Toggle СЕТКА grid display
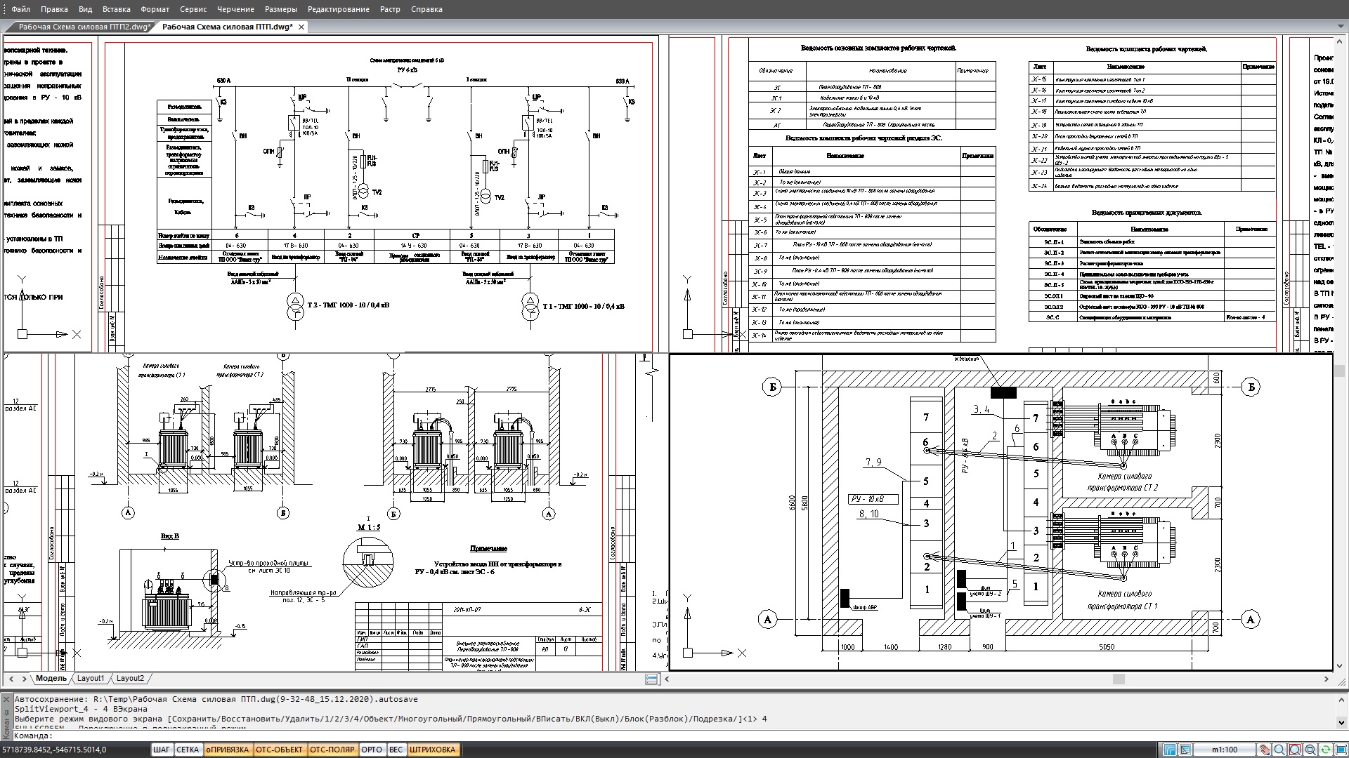Image resolution: width=1349 pixels, height=758 pixels. click(188, 750)
